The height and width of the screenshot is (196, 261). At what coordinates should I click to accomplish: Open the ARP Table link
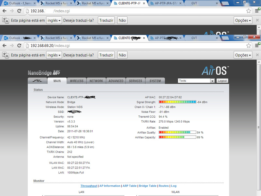(x=130, y=186)
